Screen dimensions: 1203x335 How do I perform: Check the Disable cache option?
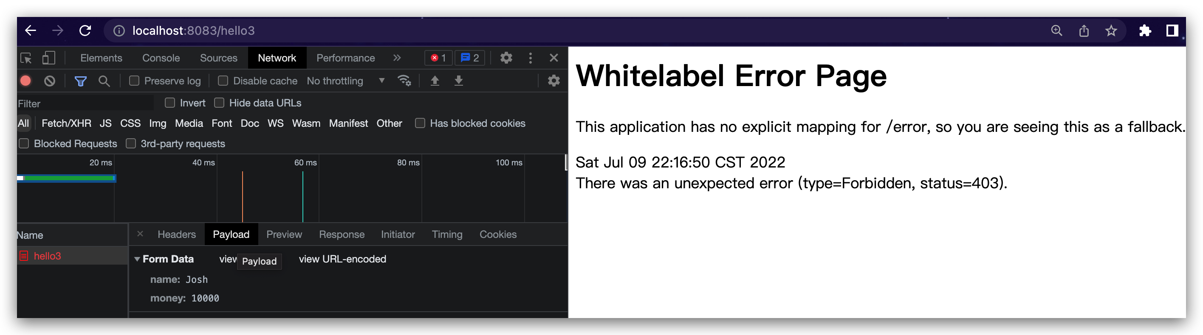tap(223, 81)
